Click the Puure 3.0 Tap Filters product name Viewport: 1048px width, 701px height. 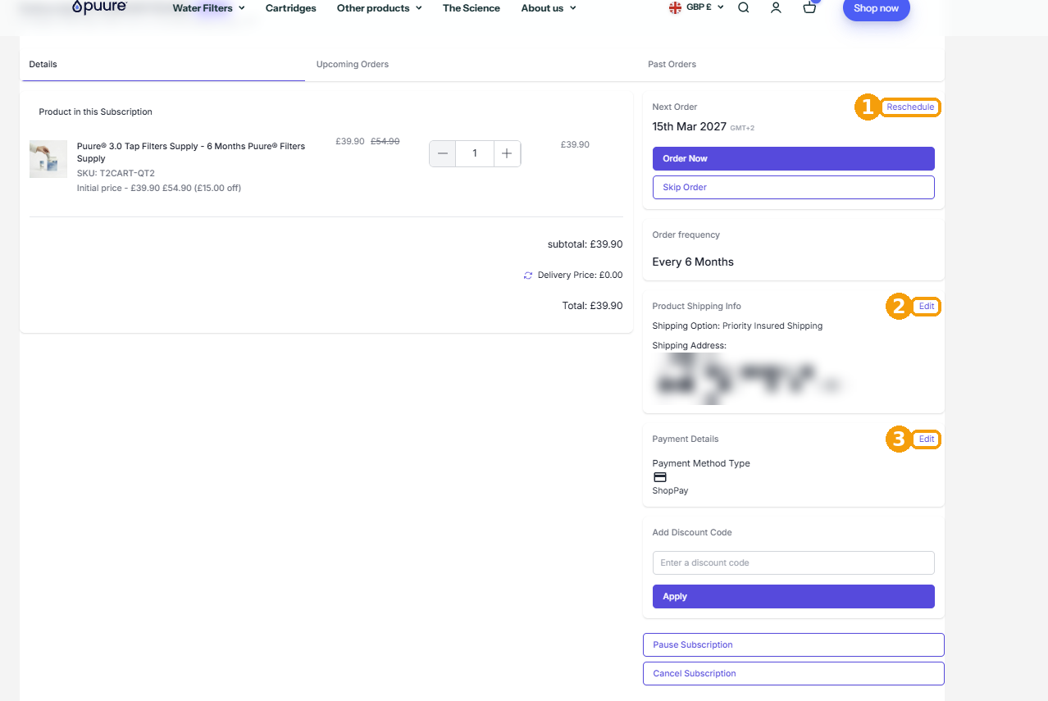pos(191,152)
